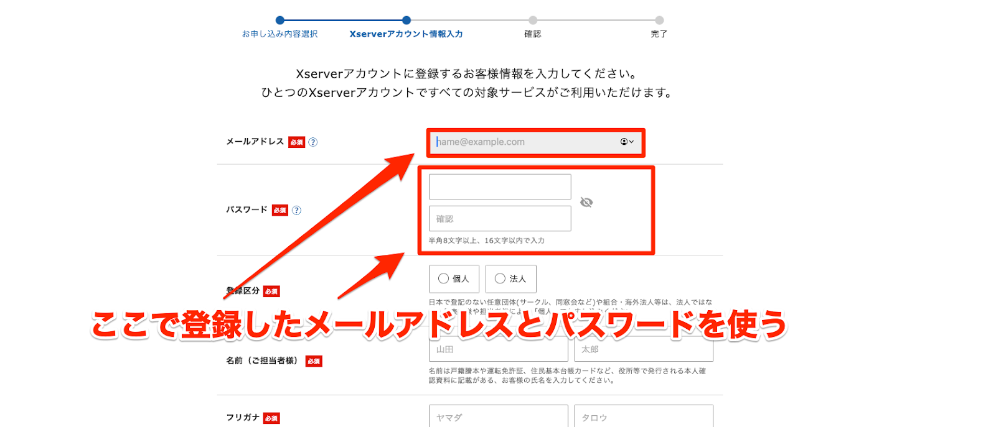Click the 確認 password confirmation field
Screen dimensions: 996x427
tap(500, 219)
